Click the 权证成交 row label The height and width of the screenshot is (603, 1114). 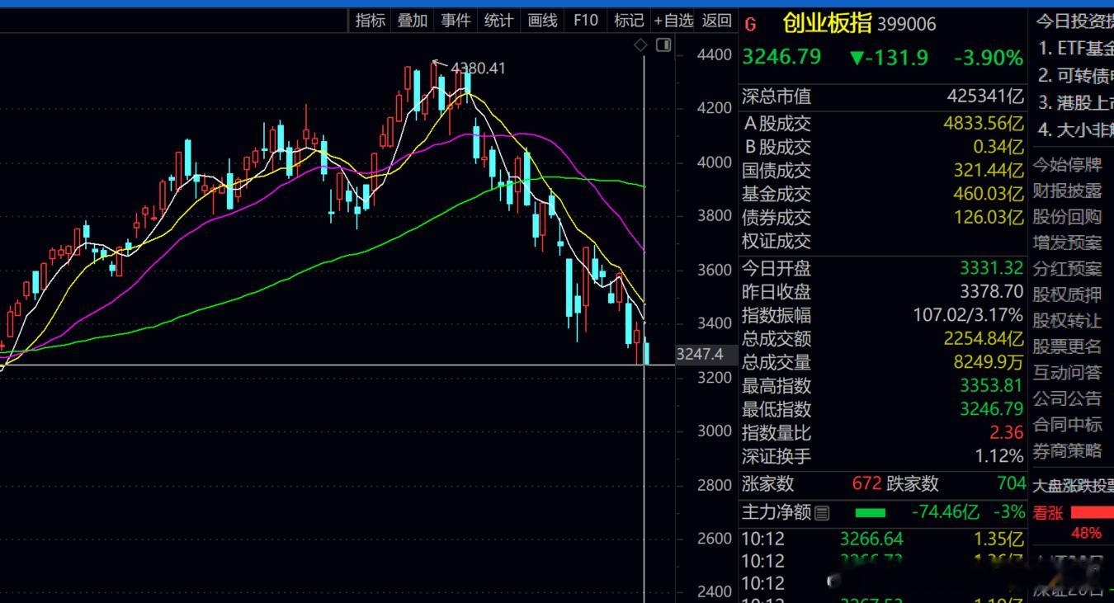(x=776, y=242)
